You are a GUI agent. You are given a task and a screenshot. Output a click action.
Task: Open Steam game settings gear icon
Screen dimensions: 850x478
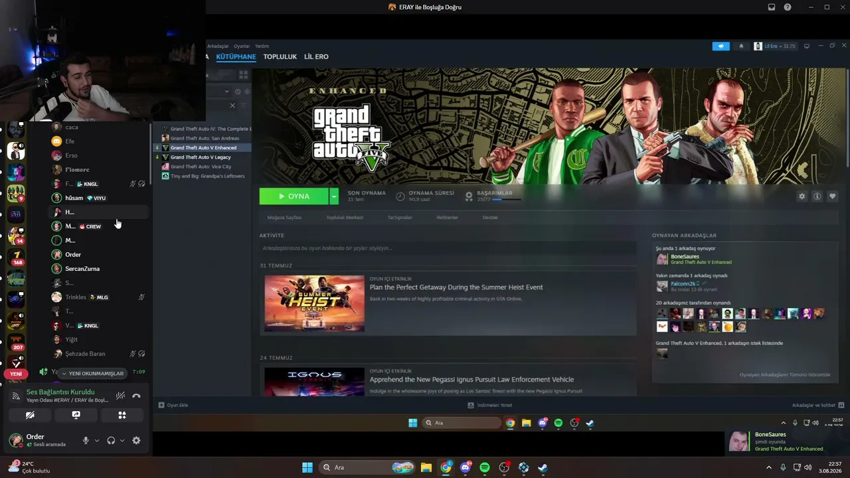coord(802,197)
